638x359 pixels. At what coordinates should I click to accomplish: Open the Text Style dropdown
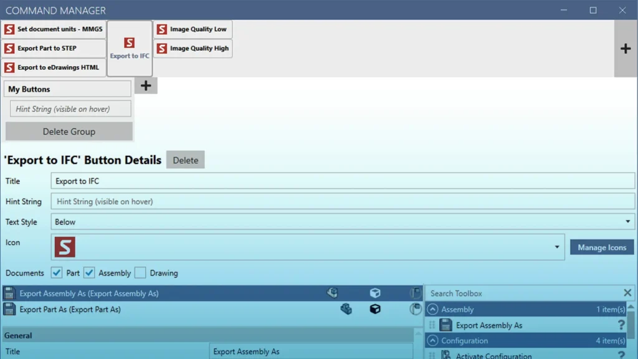[x=627, y=222]
